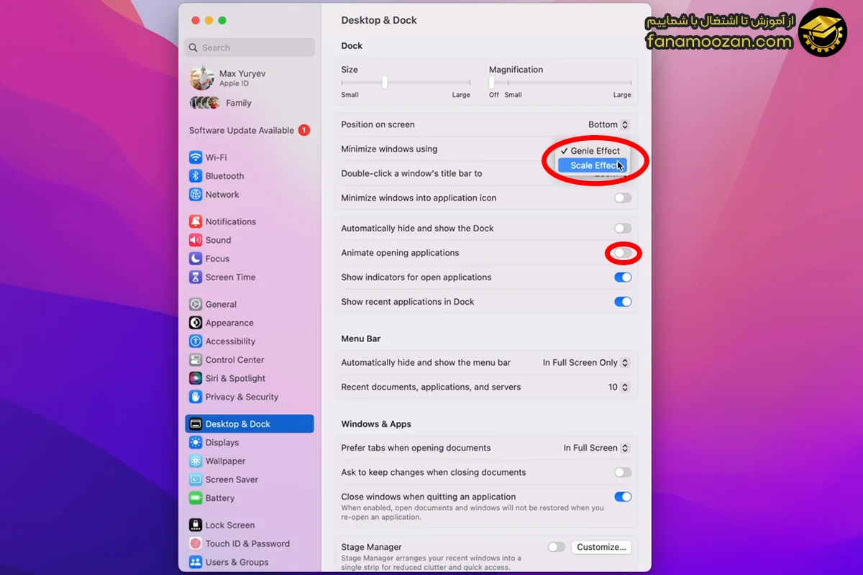Click the "Double-click a window's title bar to" label
863x575 pixels.
(411, 173)
